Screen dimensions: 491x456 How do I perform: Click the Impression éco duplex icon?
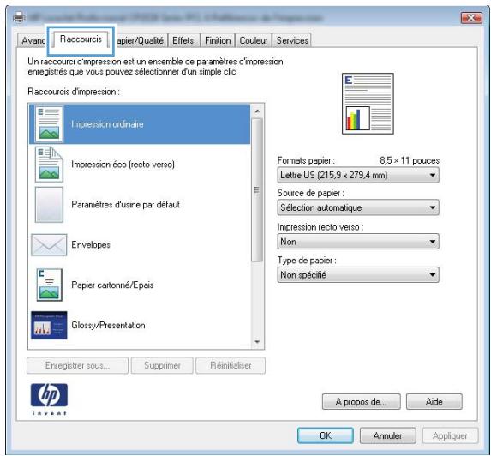pos(49,164)
